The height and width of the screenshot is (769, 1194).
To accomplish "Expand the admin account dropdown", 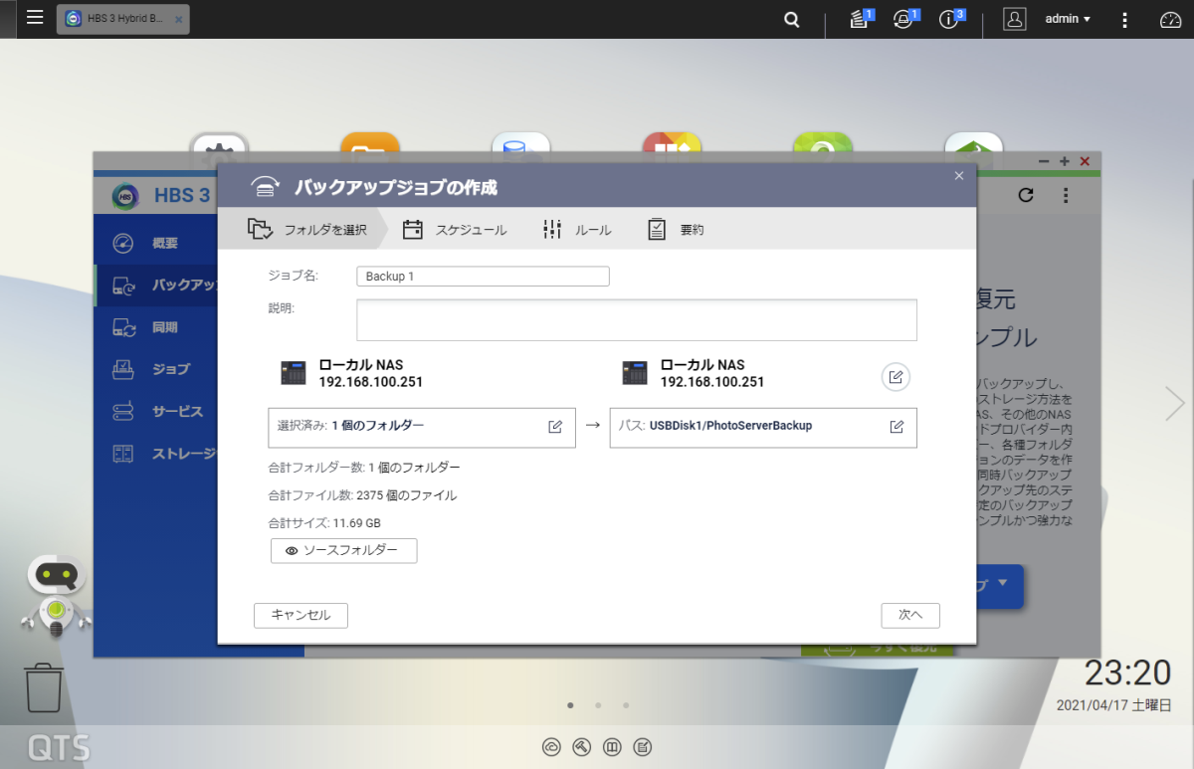I will click(1068, 19).
